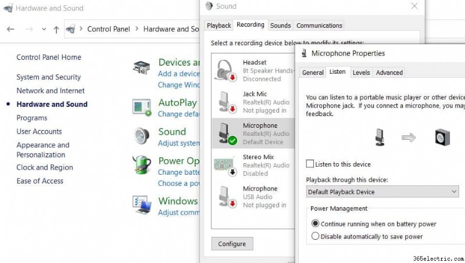Open the General tab in Microphone Properties
Screen dimensions: 465x263
click(313, 73)
